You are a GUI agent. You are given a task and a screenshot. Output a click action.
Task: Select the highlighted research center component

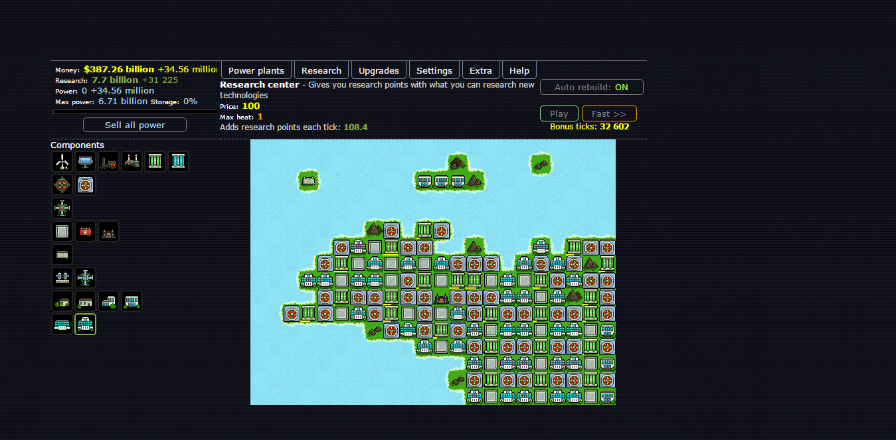pyautogui.click(x=85, y=324)
